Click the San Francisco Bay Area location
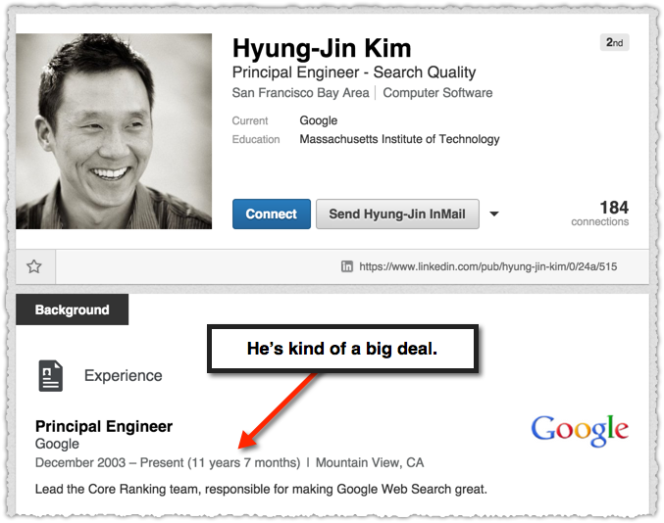This screenshot has width=664, height=523. [x=301, y=93]
